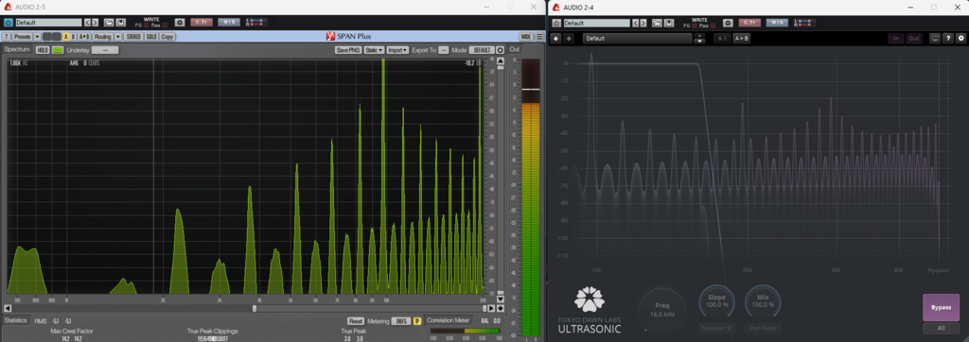Open SPAN Plus settings gear beside DEFAULT mode
969x342 pixels.
(500, 50)
